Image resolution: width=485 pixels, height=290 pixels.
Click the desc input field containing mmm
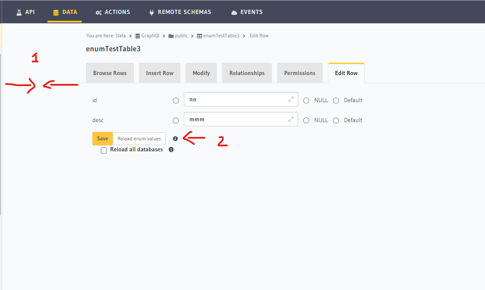pyautogui.click(x=241, y=119)
